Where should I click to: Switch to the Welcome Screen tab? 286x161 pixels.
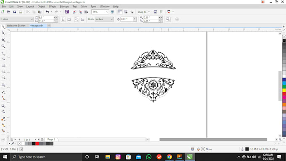(16, 26)
